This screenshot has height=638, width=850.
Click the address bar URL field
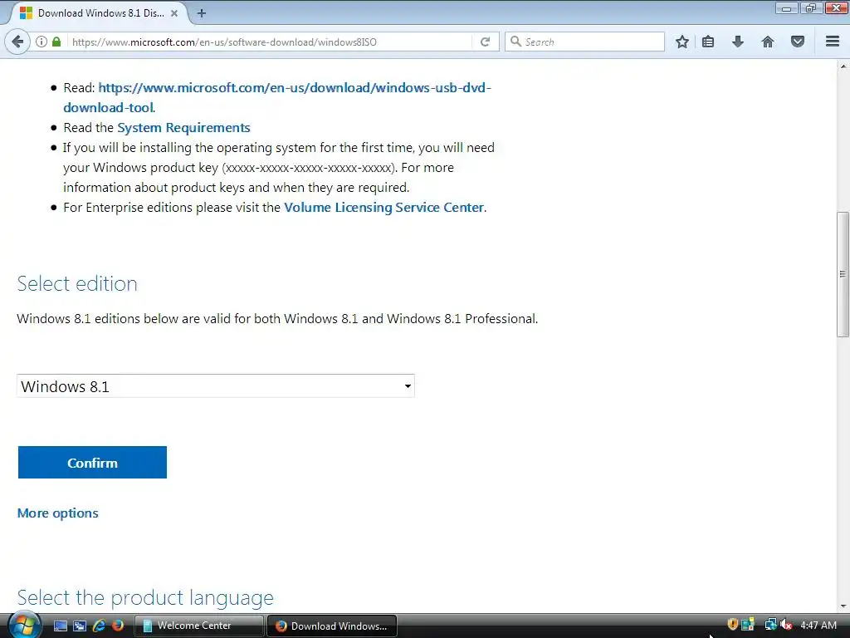pos(270,42)
